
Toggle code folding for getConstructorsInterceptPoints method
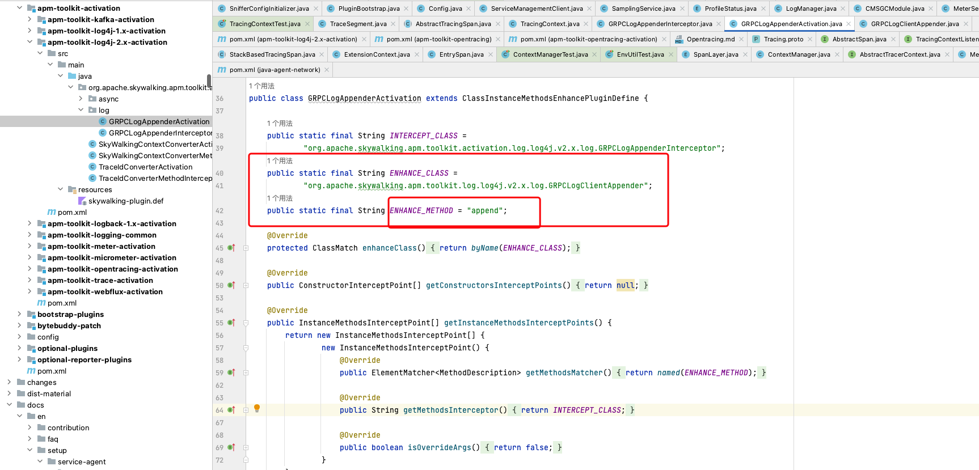[x=246, y=285]
